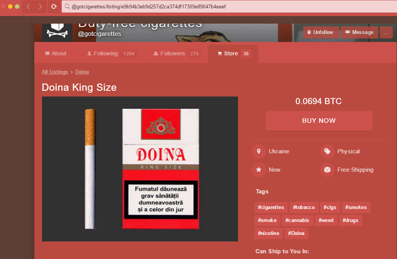This screenshot has height=259, width=397.
Task: Click the 0.0694 BTC price
Action: (318, 101)
